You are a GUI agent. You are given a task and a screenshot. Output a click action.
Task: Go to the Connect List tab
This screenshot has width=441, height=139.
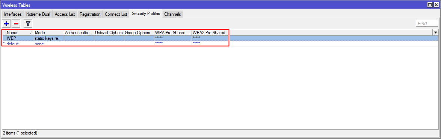coord(116,14)
